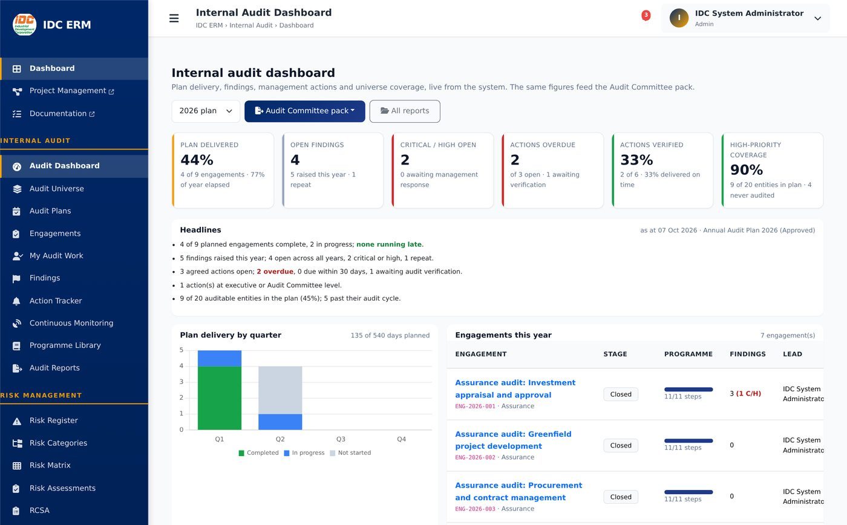Click the Audit Dashboard gauge icon
The width and height of the screenshot is (847, 525).
click(17, 166)
